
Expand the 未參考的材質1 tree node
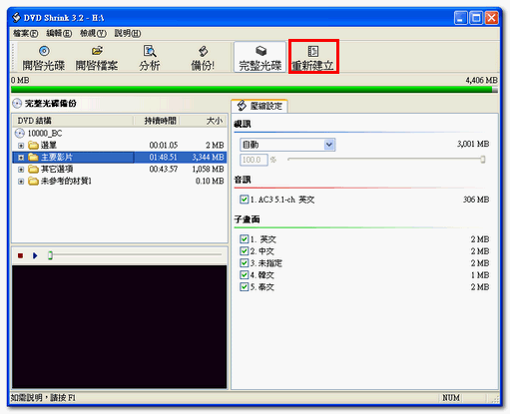click(21, 182)
